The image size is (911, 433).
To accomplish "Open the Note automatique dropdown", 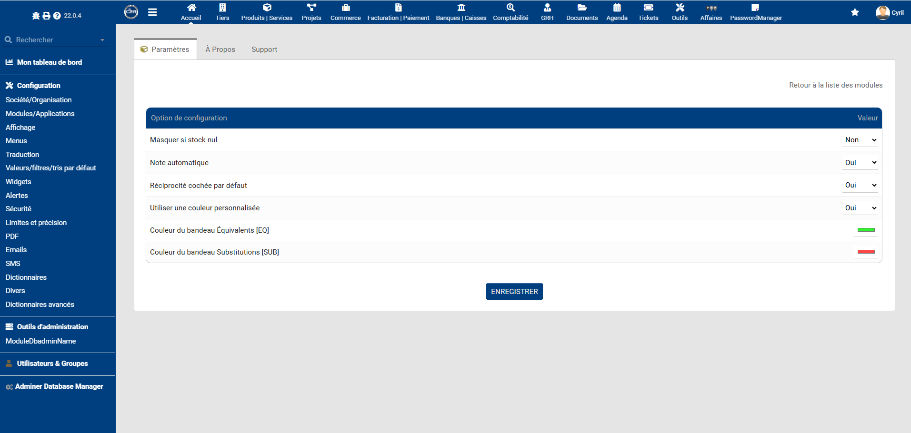I will [860, 163].
